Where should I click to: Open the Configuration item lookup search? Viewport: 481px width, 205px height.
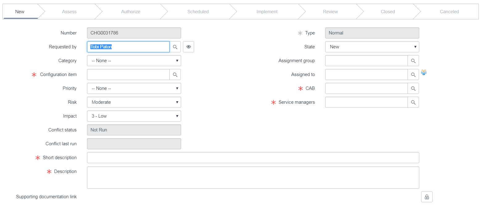[175, 74]
